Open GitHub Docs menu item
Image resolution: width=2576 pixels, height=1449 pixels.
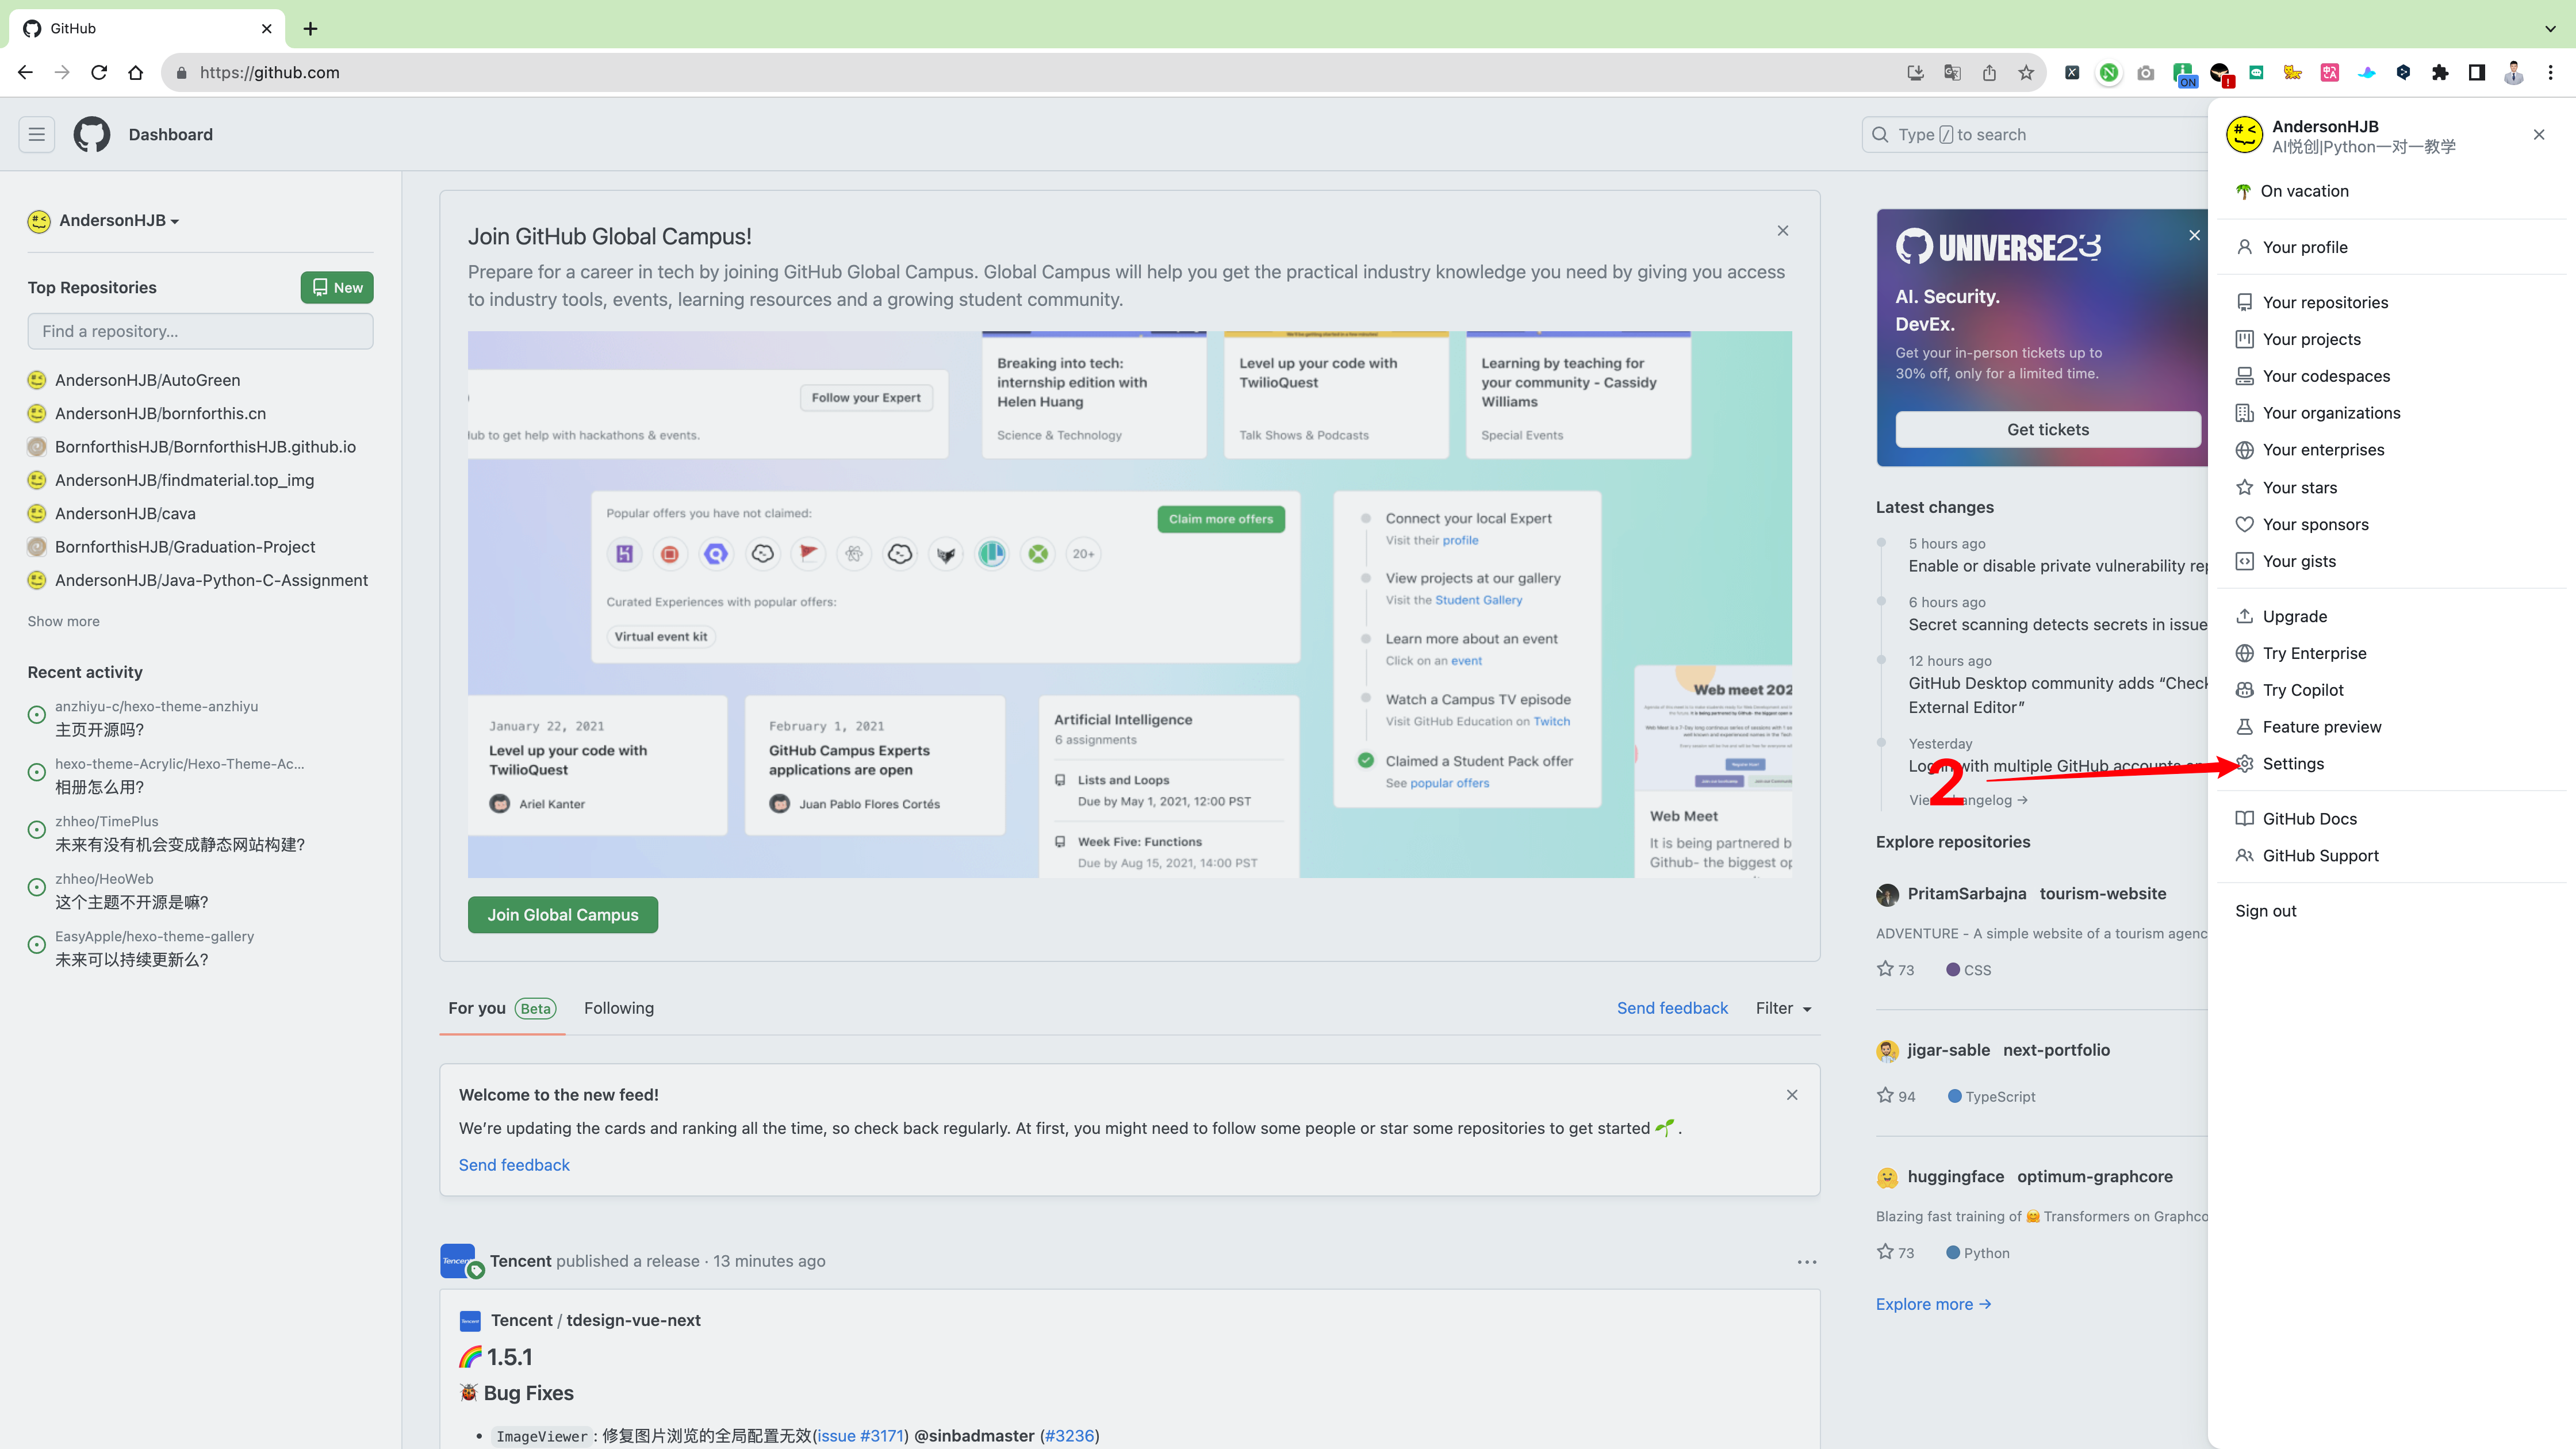click(x=2391, y=819)
